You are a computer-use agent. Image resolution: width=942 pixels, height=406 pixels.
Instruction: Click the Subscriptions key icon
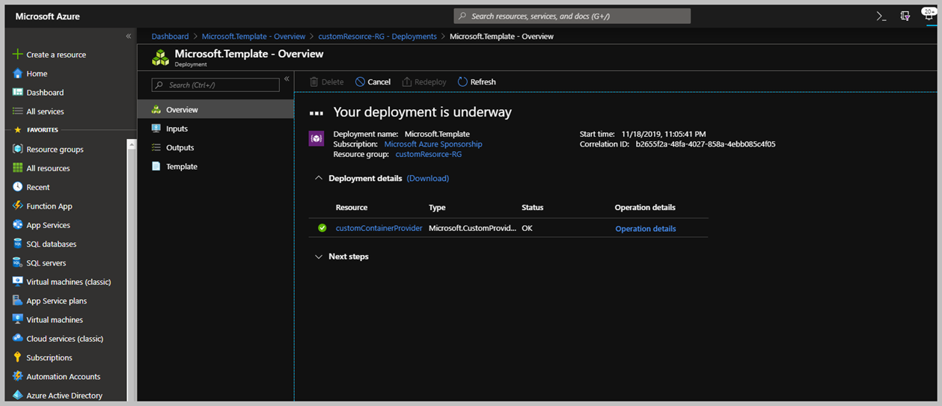[x=18, y=357]
